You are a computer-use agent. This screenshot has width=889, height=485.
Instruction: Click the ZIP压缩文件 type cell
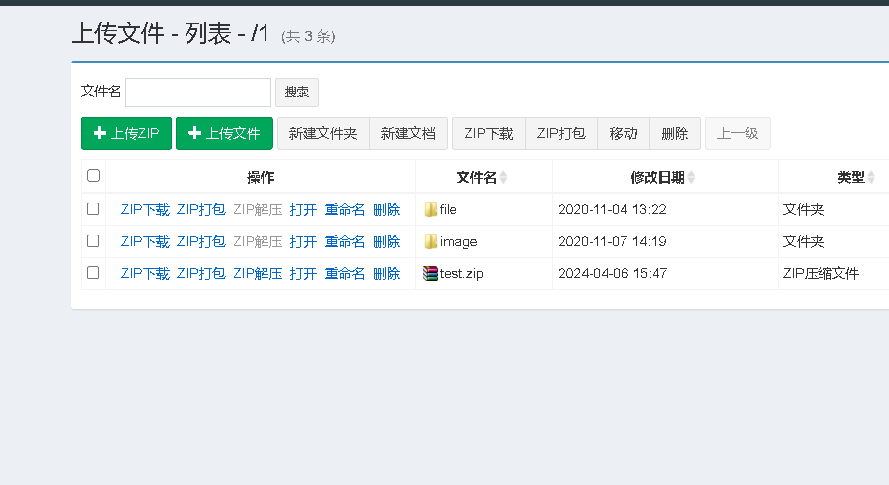point(821,273)
